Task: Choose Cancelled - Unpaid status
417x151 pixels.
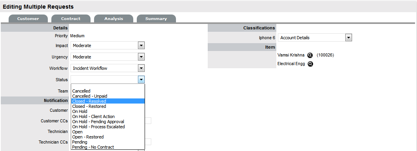Action: pos(108,96)
